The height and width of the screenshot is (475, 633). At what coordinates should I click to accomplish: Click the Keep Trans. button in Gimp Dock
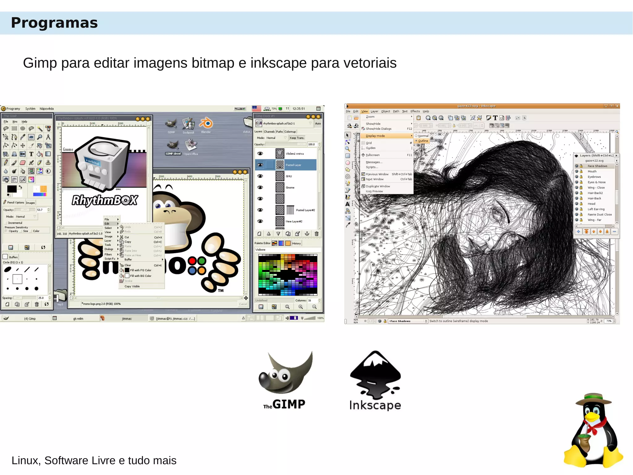tap(297, 138)
